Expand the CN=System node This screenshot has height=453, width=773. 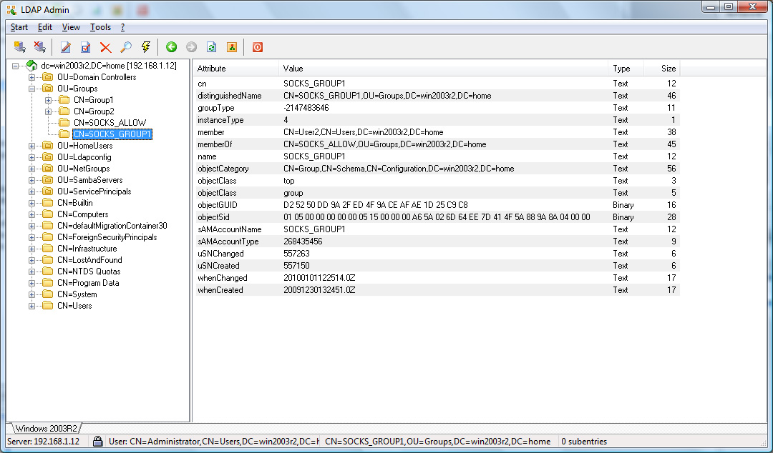tap(31, 294)
